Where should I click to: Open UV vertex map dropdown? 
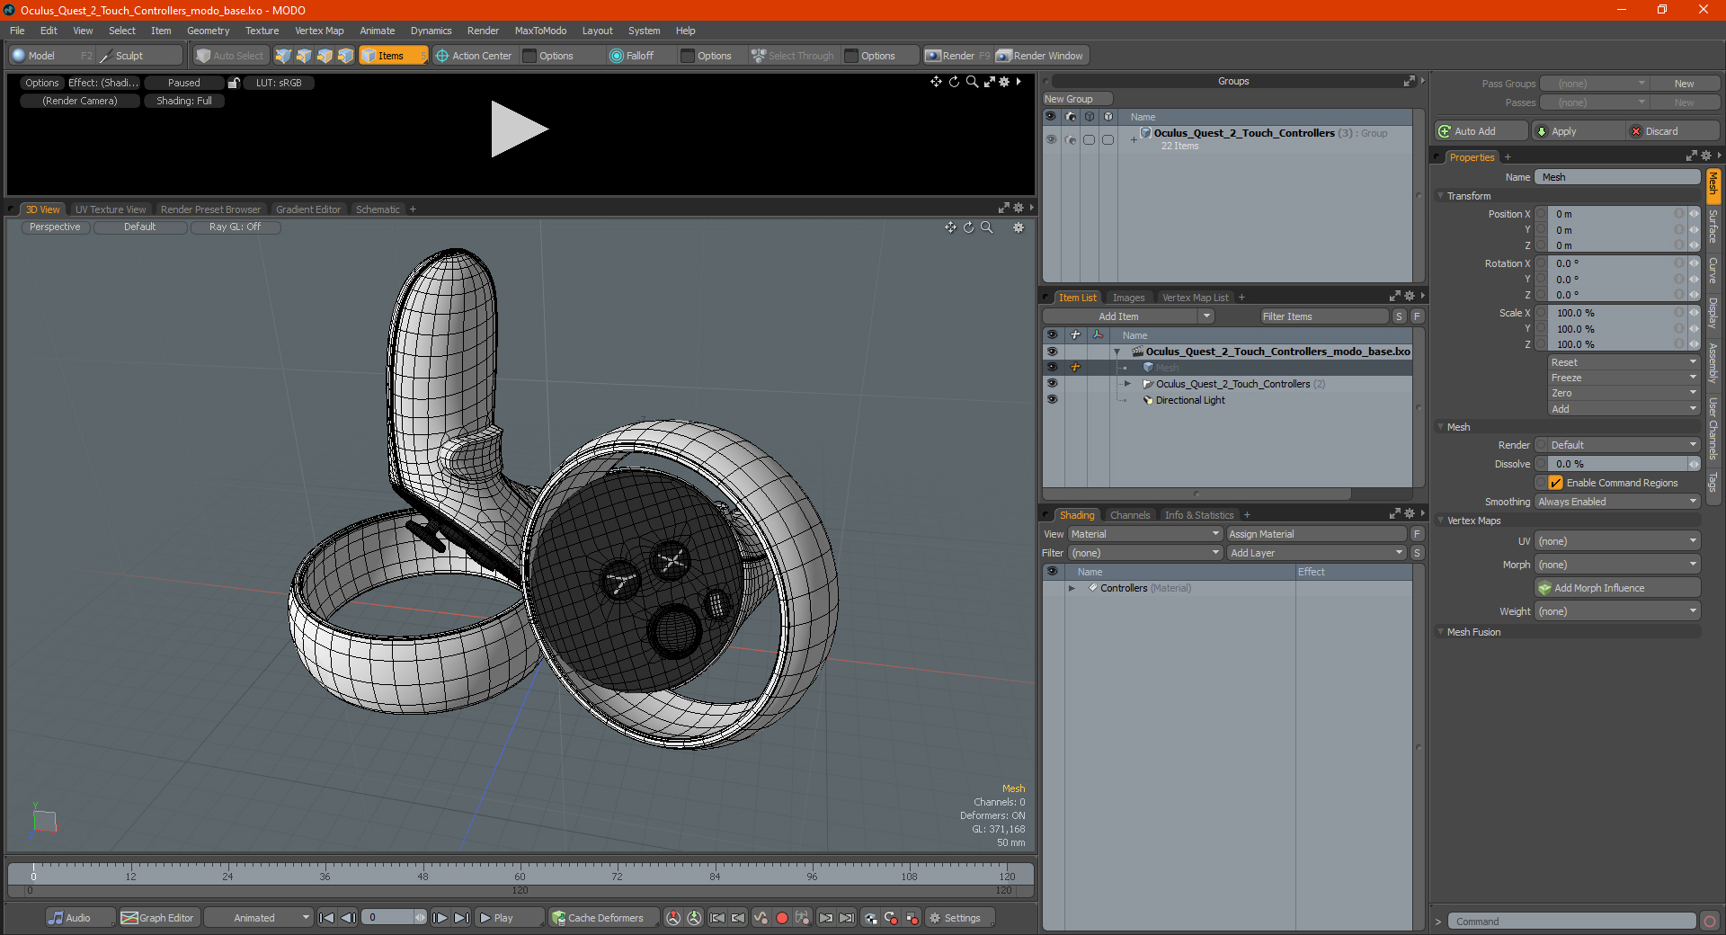[x=1617, y=541]
